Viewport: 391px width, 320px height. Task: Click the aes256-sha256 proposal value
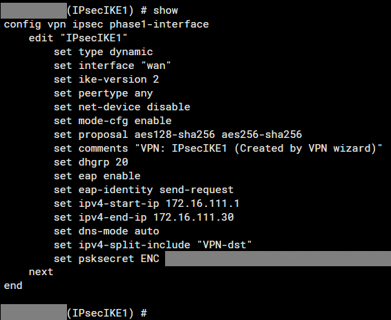coord(262,134)
